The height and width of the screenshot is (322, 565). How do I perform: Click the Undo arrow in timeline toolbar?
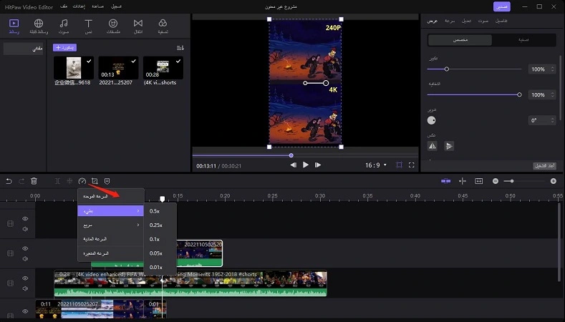[x=9, y=181]
